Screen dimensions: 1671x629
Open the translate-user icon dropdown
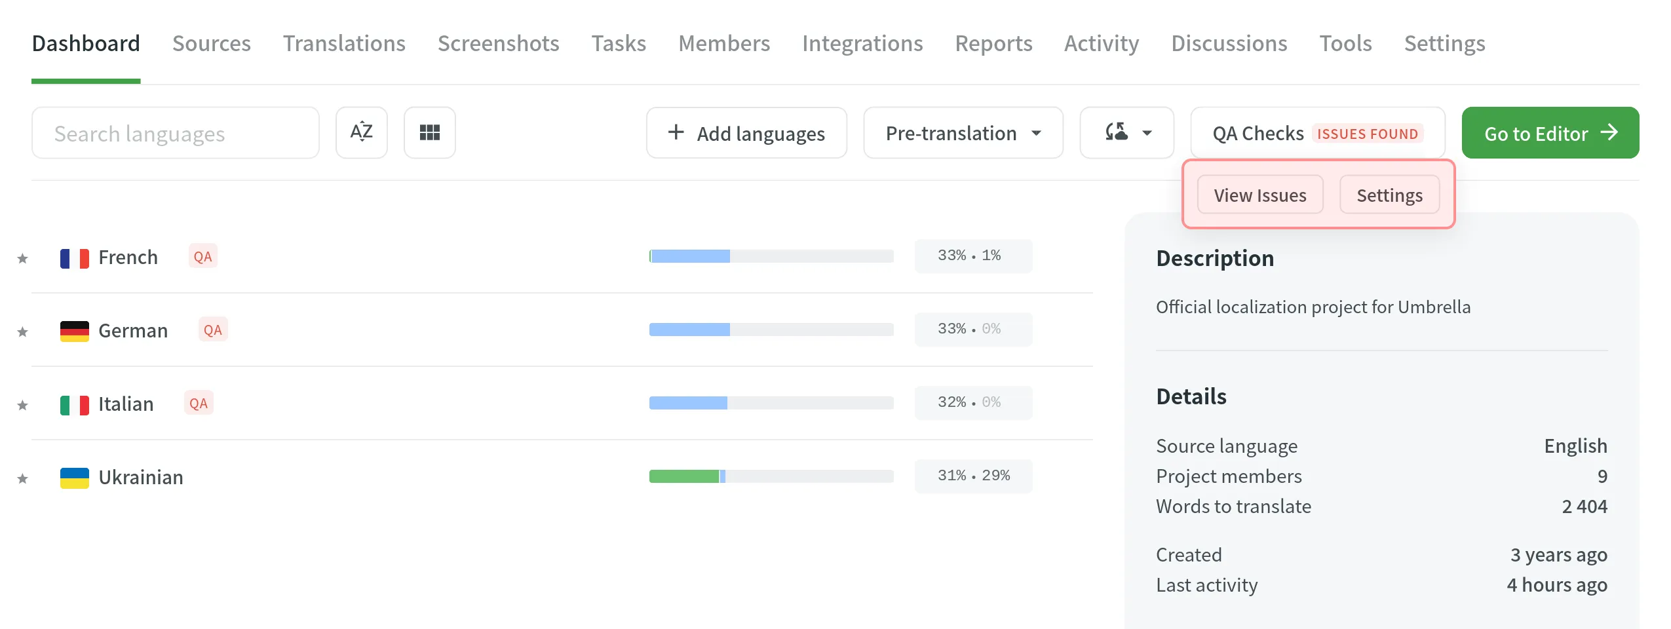(x=1126, y=133)
